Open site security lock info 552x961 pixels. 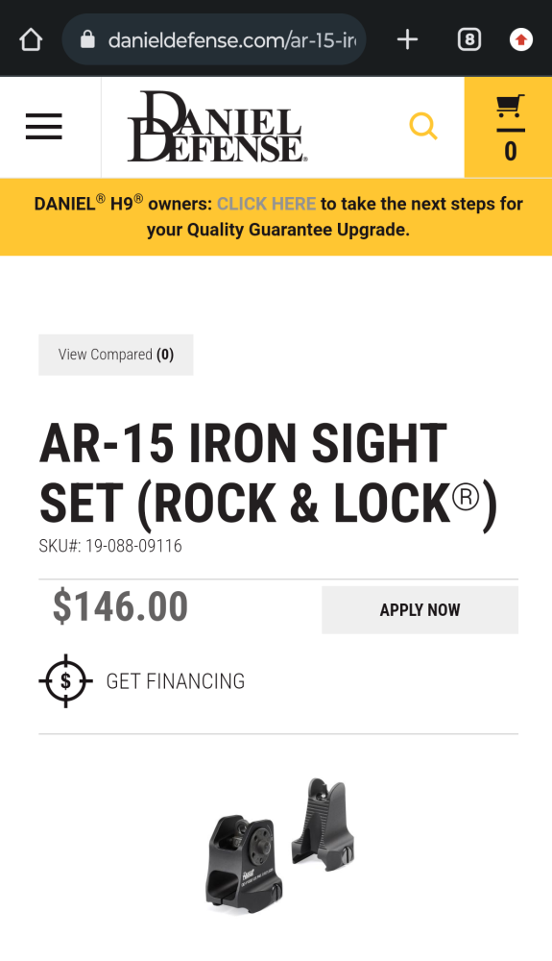(88, 40)
